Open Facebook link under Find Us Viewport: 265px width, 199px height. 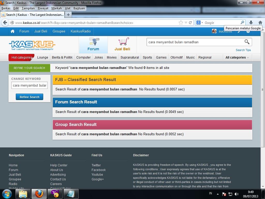point(99,170)
